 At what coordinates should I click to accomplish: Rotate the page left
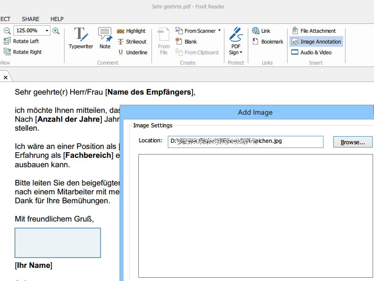[21, 41]
